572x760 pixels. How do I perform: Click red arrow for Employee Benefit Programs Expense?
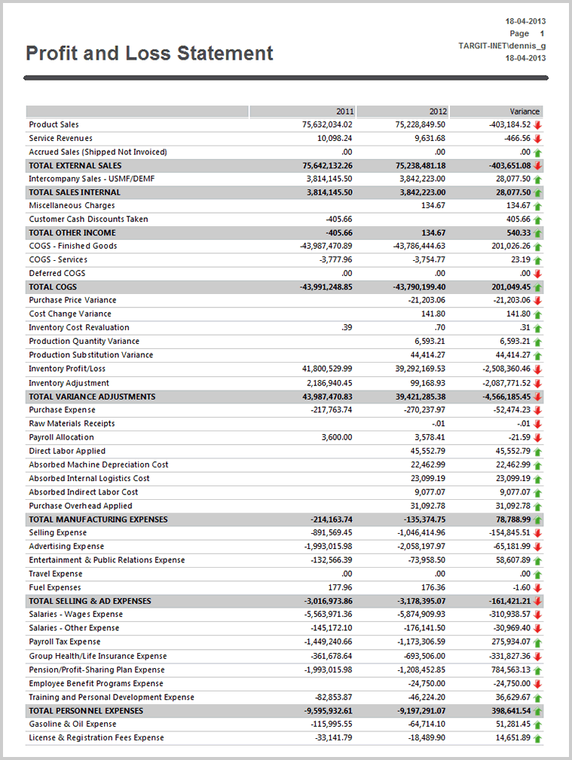coord(537,684)
